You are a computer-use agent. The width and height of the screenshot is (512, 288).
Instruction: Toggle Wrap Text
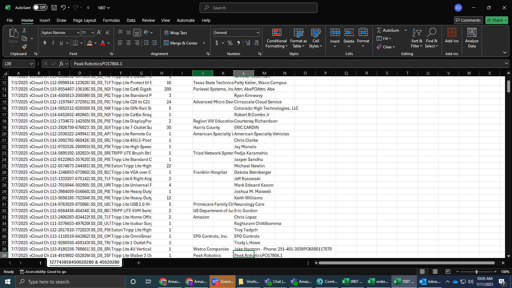pos(175,33)
